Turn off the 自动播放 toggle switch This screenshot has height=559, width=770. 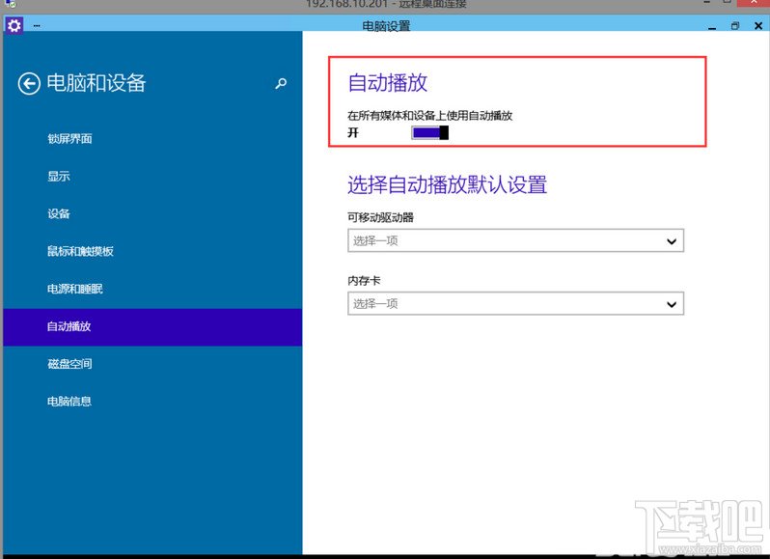(430, 132)
